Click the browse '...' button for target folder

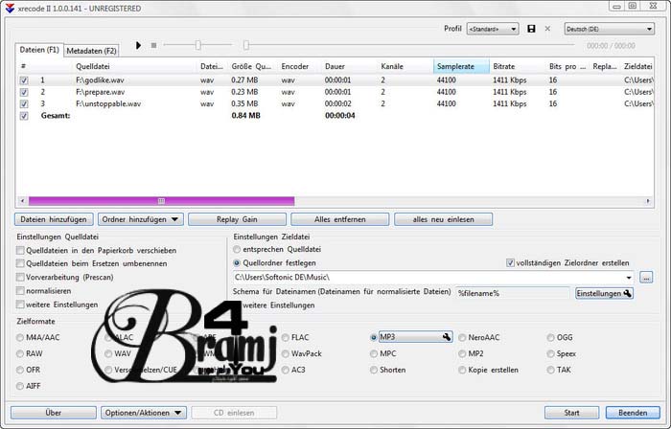(646, 277)
